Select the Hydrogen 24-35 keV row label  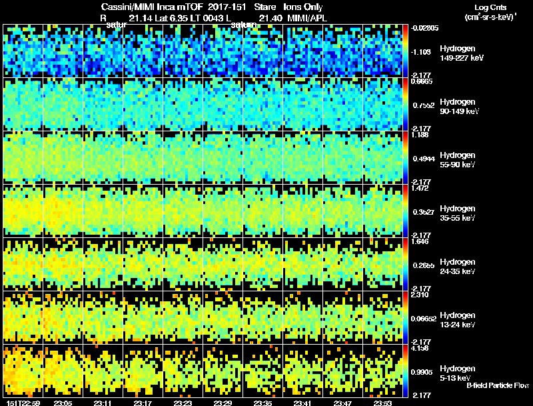click(458, 267)
